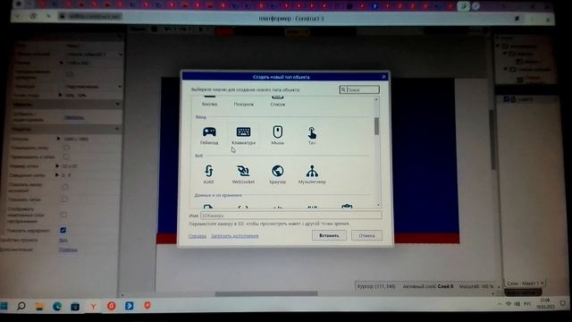Open the Help link at properties panel bottom
This screenshot has width=572, height=322.
68,250
